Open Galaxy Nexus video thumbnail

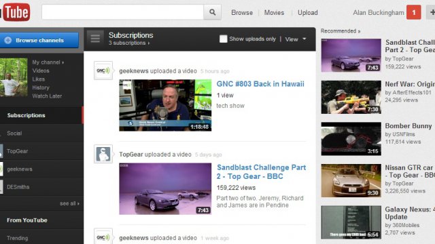coord(351,222)
